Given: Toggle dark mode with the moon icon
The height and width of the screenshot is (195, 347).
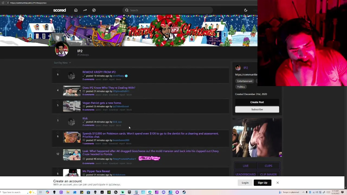Looking at the screenshot, I should [x=246, y=10].
